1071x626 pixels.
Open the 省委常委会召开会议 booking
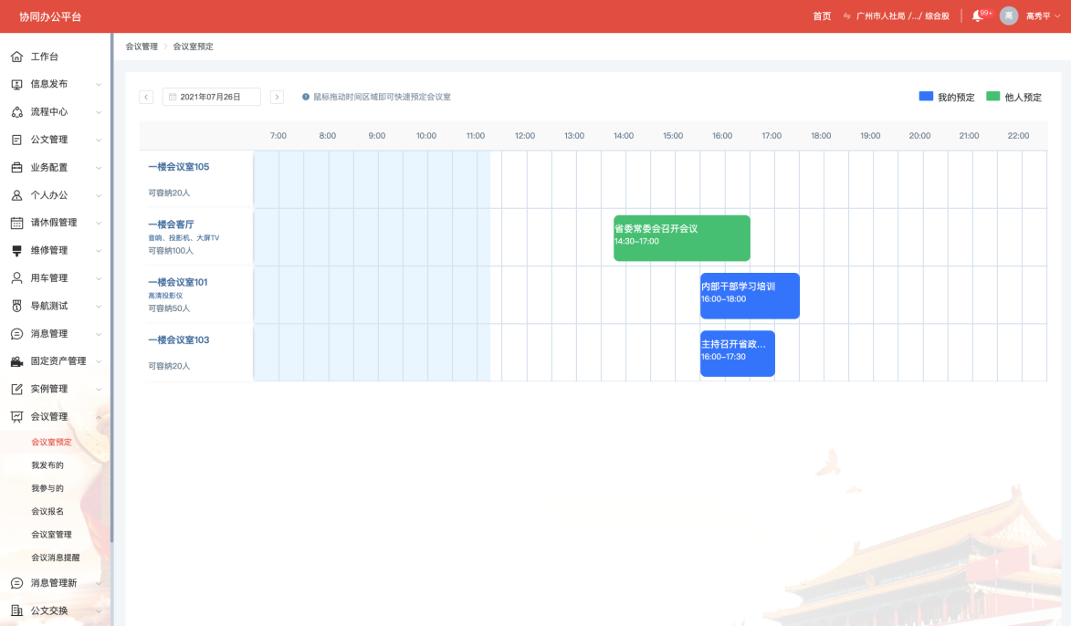681,237
